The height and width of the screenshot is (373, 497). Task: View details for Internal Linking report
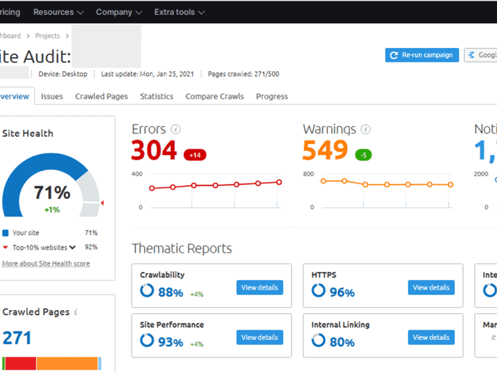(431, 337)
